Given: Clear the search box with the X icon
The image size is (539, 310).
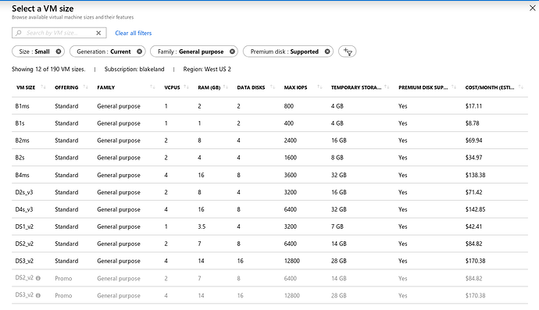Looking at the screenshot, I should (98, 33).
